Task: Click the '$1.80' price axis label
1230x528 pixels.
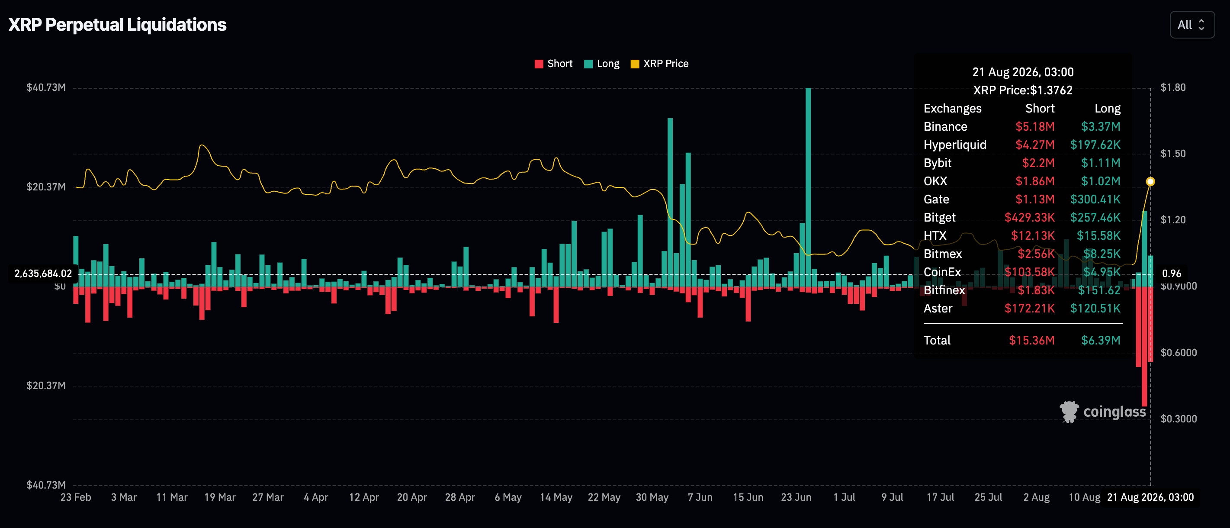Action: 1173,87
